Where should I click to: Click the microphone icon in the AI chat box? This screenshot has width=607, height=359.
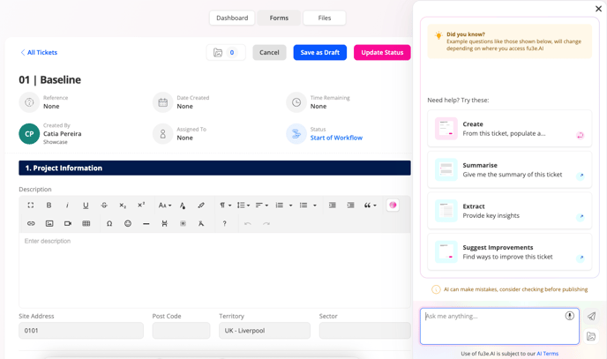point(569,316)
